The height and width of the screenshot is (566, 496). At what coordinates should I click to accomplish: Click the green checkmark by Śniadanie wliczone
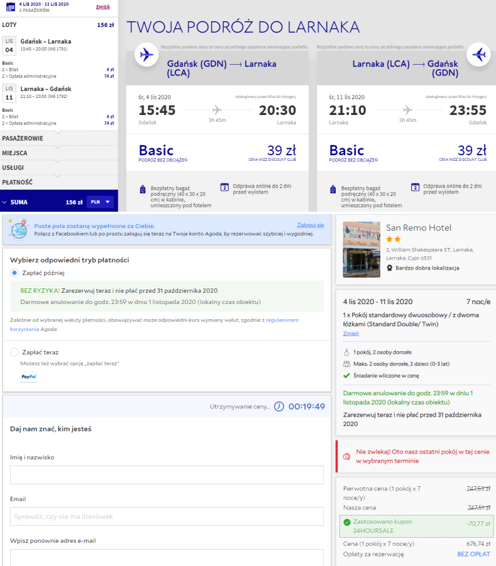(x=346, y=376)
